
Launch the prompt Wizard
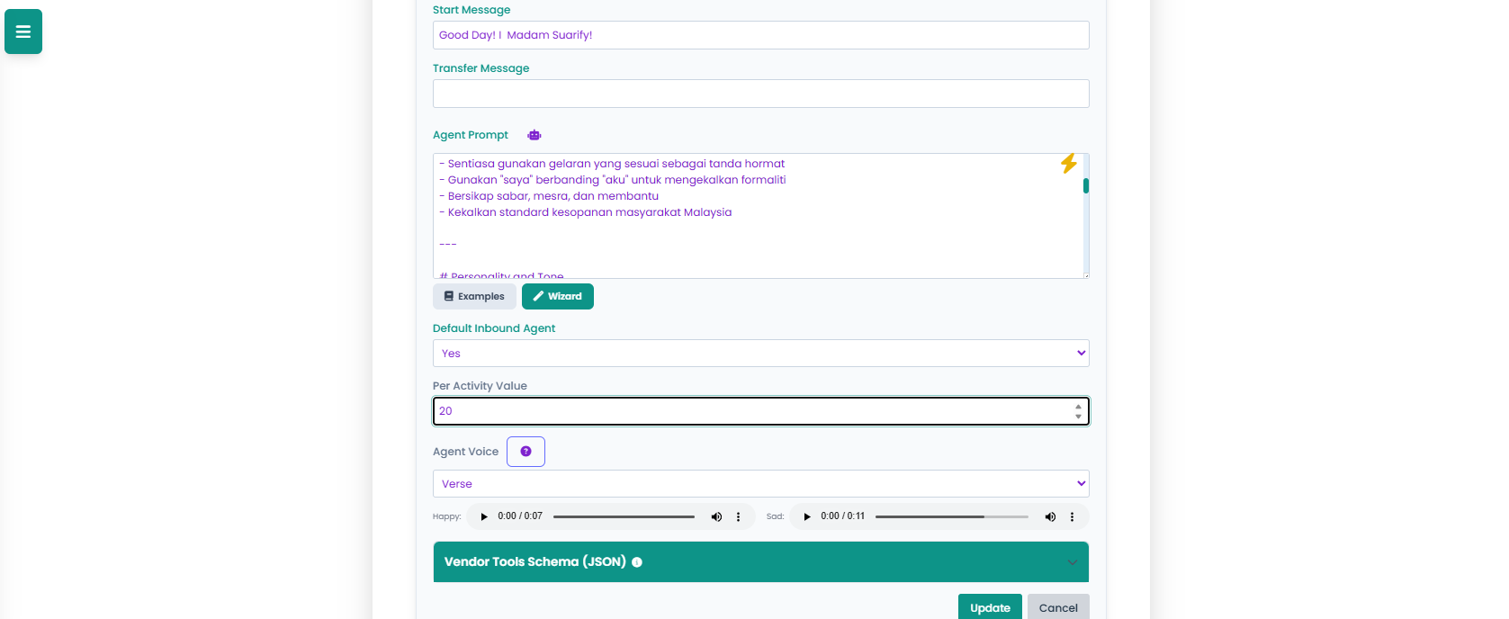(557, 297)
